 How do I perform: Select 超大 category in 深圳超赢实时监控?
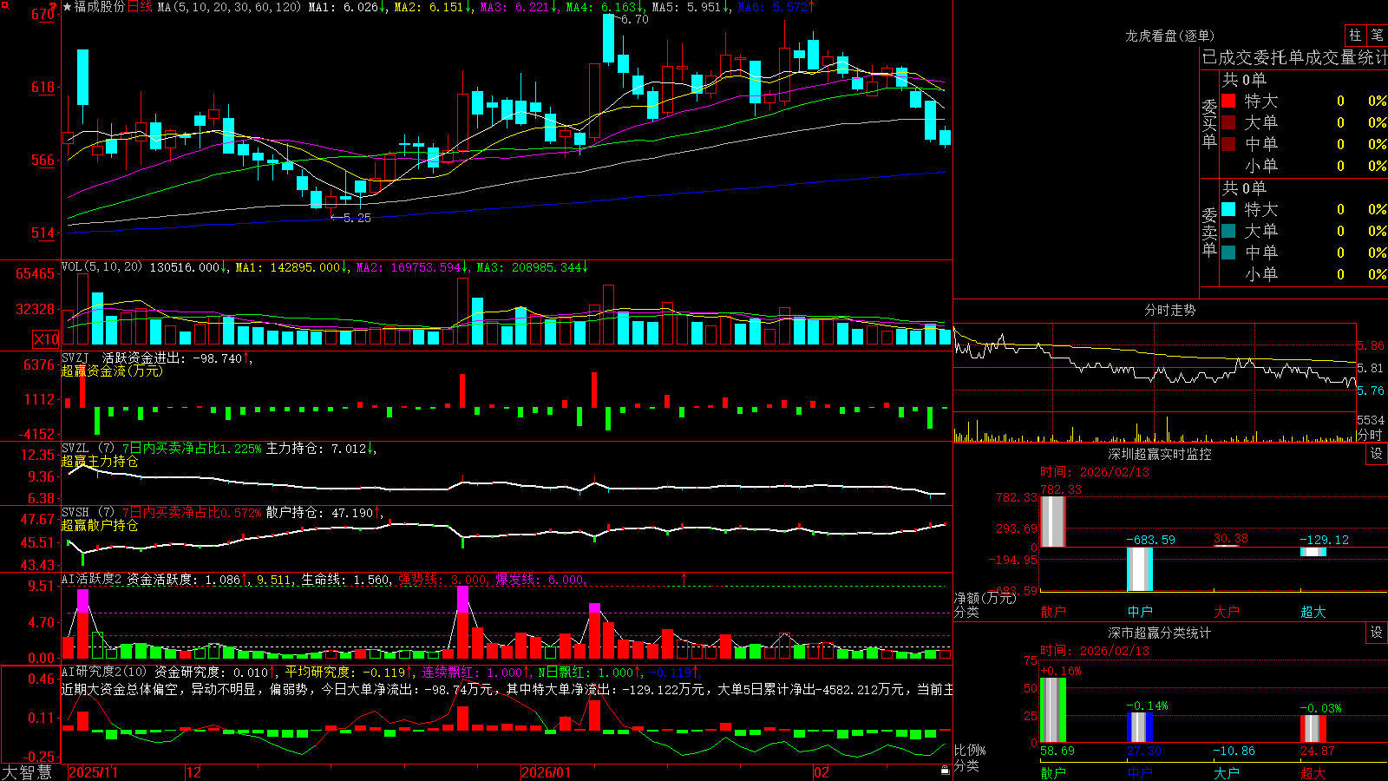click(x=1313, y=612)
